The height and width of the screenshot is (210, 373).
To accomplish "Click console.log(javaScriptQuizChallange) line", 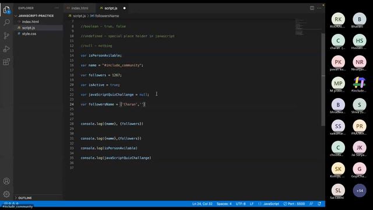I will [x=116, y=158].
